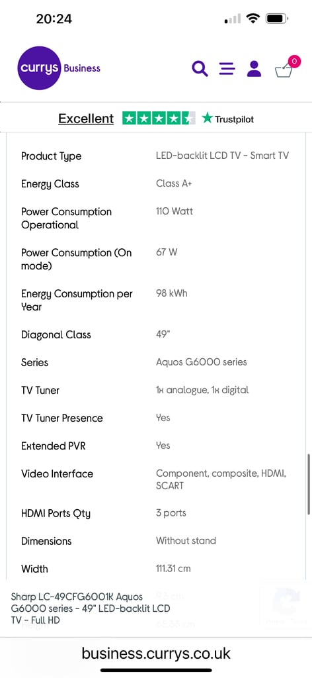
Task: Open the Excellent reviews link
Action: point(86,119)
